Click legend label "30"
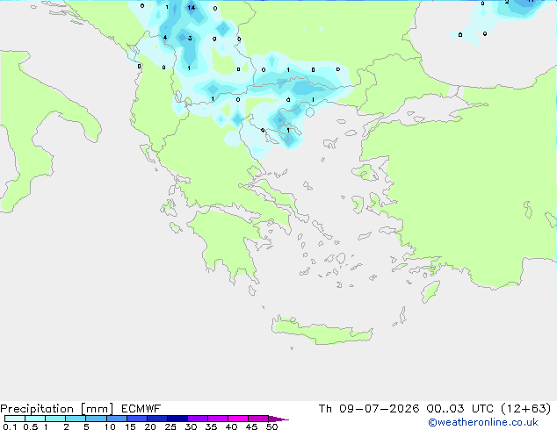557x430 pixels. 191,426
